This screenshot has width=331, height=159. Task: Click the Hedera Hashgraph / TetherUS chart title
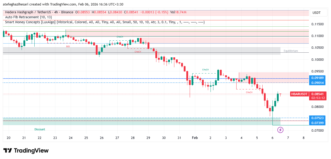(39, 12)
